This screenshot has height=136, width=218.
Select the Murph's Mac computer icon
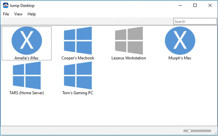tap(180, 40)
